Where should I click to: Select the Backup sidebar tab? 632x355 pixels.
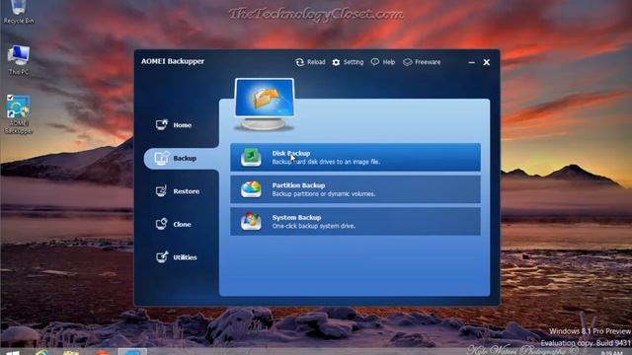(182, 158)
